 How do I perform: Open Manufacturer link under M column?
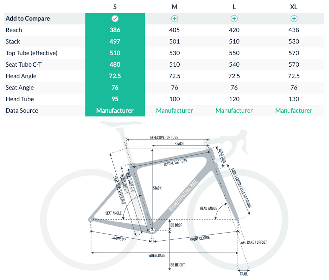click(175, 110)
